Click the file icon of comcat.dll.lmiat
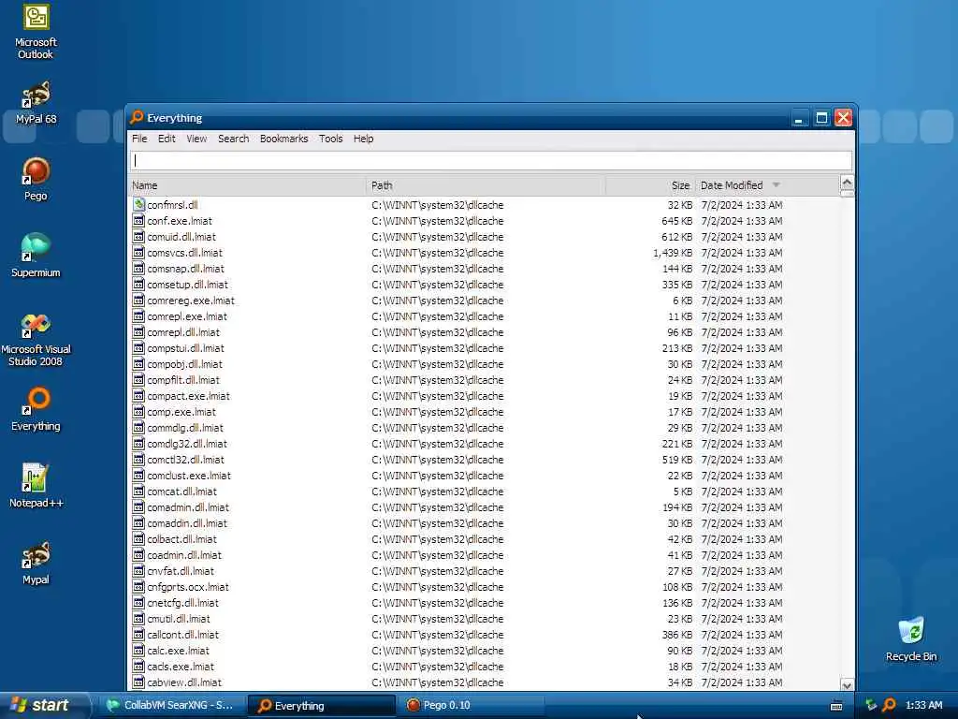Image resolution: width=958 pixels, height=719 pixels. [138, 491]
